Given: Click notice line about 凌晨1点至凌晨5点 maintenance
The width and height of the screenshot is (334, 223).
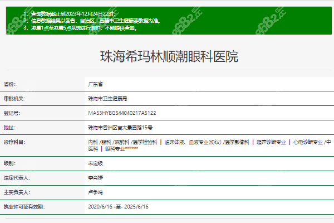Looking at the screenshot, I should 80,28.
